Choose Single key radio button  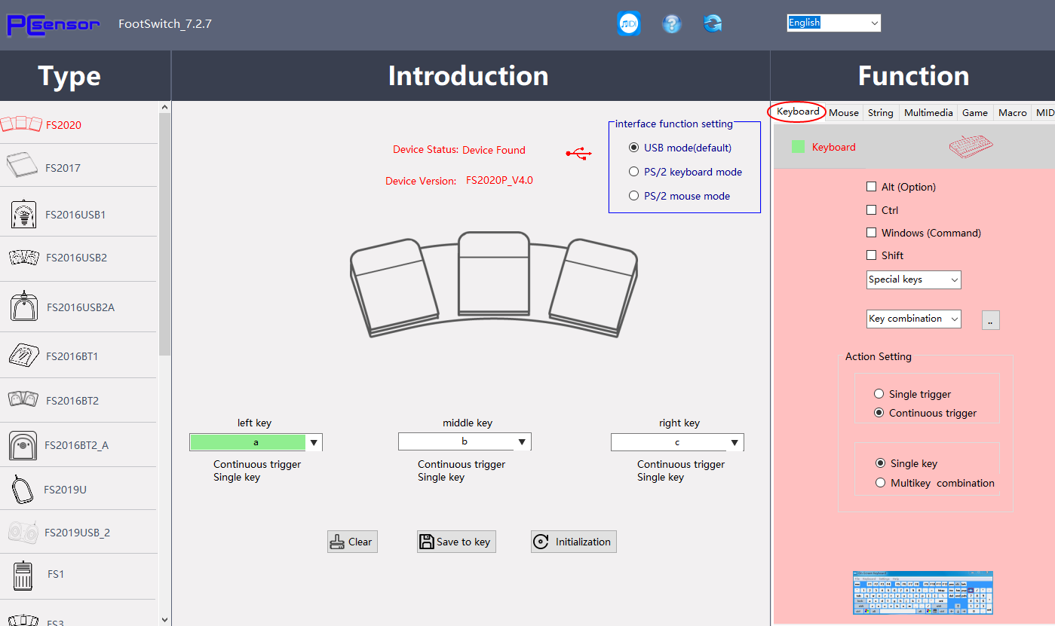pyautogui.click(x=880, y=463)
